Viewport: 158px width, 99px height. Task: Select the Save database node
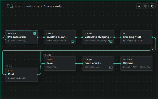60,64
